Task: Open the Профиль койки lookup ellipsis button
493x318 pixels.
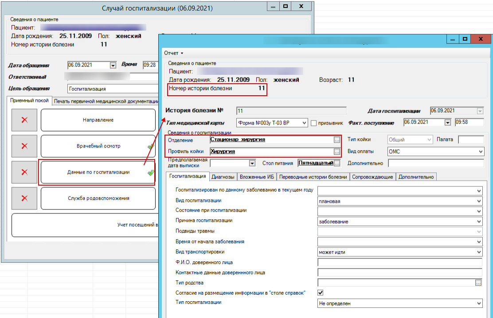Action: (337, 152)
